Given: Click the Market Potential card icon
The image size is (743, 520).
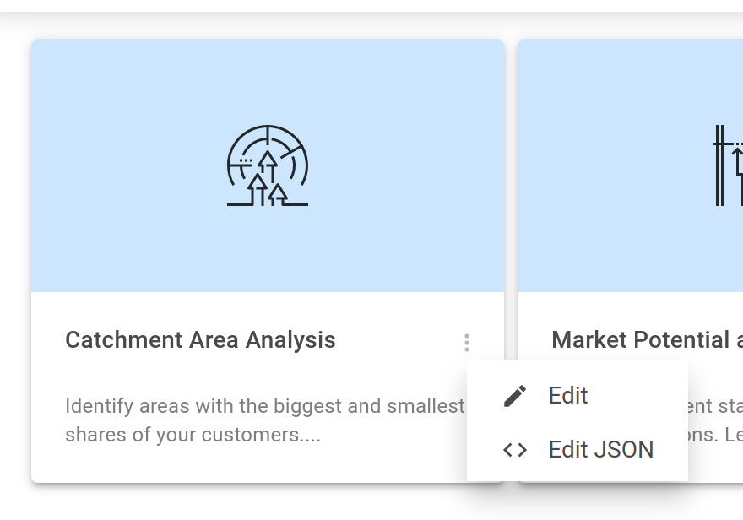Looking at the screenshot, I should click(728, 165).
